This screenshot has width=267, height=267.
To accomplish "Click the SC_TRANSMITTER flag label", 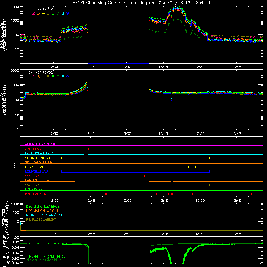I will pyautogui.click(x=39, y=162).
